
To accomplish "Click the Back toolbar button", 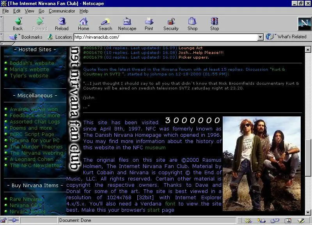I will coord(18,24).
